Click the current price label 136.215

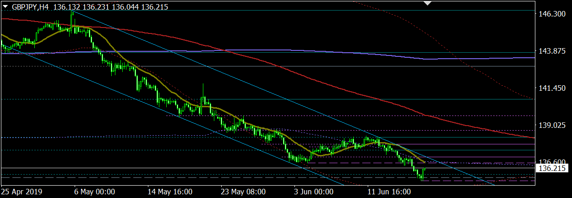point(552,169)
